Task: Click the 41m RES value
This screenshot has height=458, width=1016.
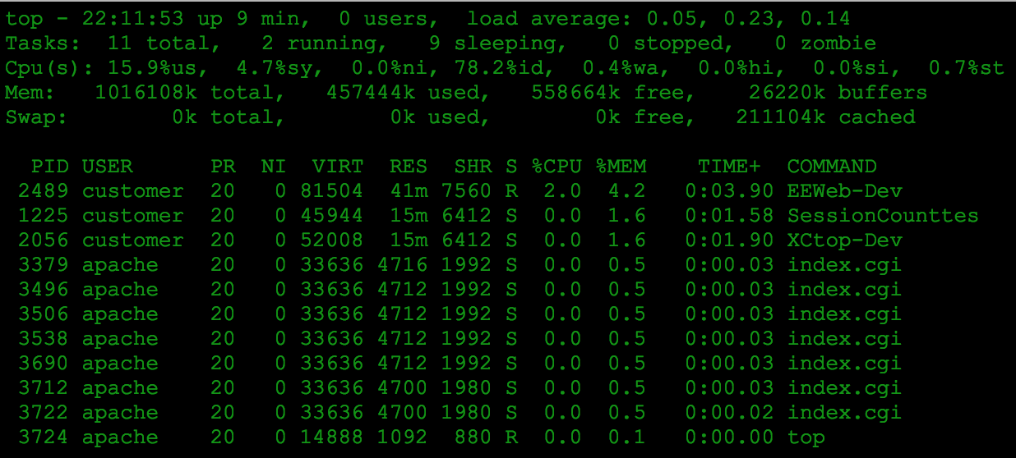Action: click(408, 190)
